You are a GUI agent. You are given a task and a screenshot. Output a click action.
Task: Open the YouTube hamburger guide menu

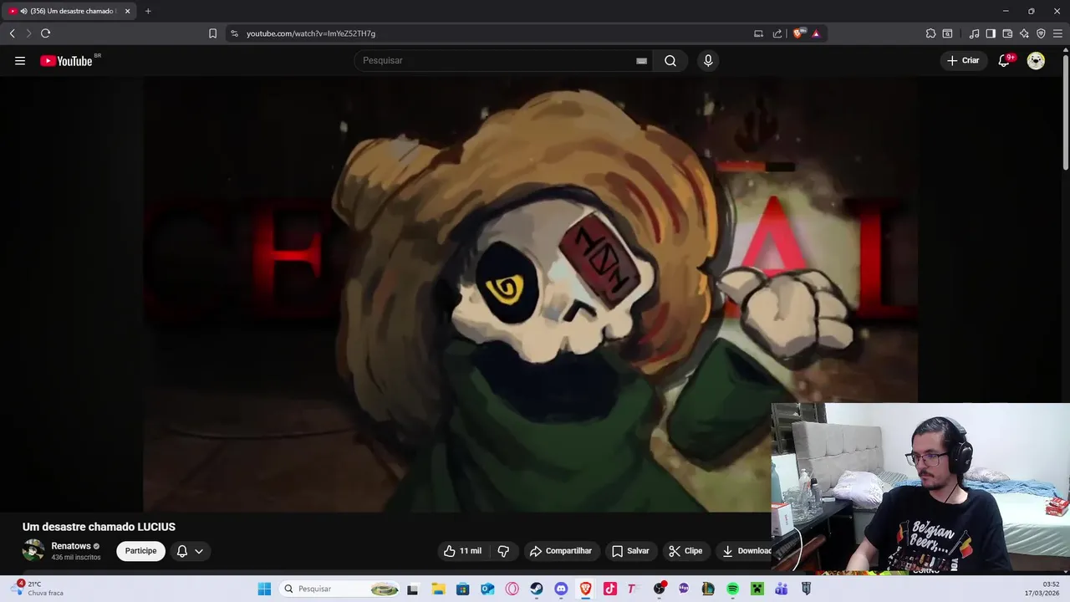click(20, 60)
